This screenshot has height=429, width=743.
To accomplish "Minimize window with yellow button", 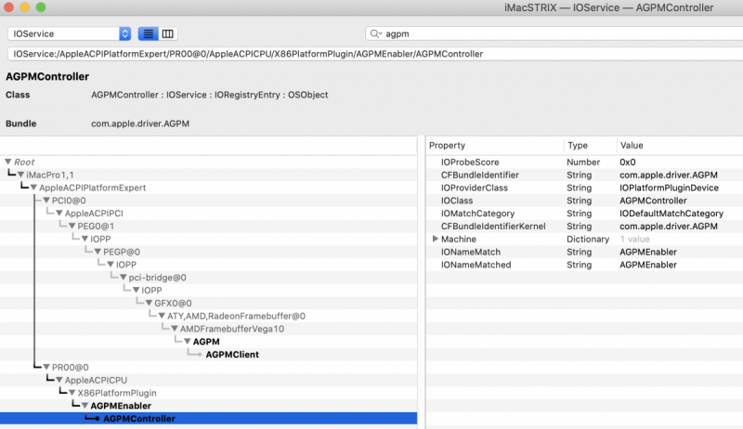I will 25,7.
